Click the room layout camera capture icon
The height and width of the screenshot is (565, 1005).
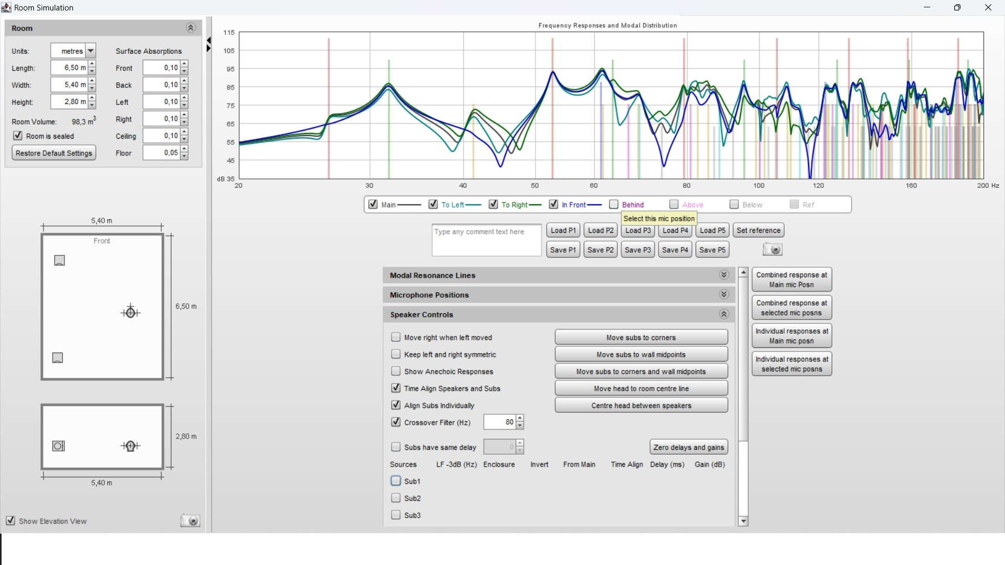point(190,521)
